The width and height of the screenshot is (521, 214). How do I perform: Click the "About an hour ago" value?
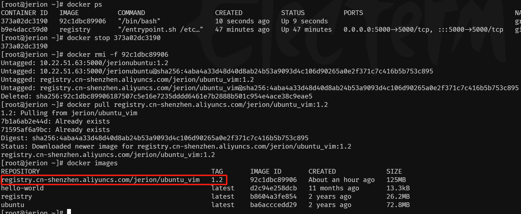pyautogui.click(x=342, y=180)
